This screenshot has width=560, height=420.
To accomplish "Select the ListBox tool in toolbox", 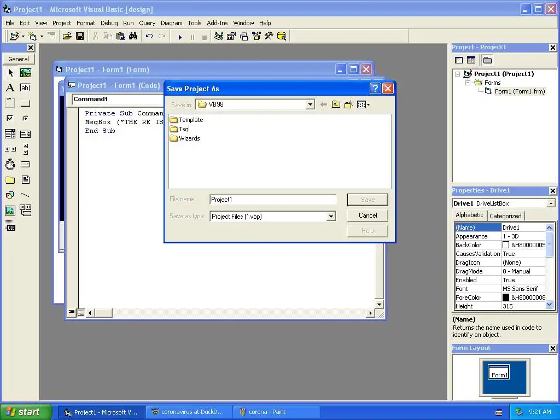I will click(x=25, y=134).
